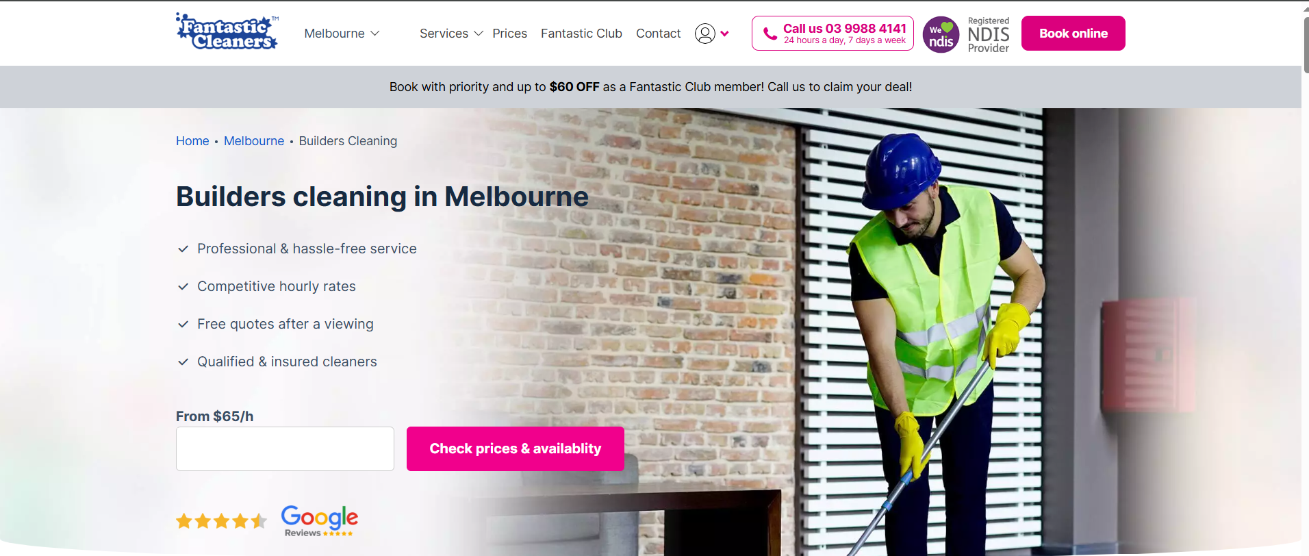Click the phone handset icon
The image size is (1309, 556).
770,34
